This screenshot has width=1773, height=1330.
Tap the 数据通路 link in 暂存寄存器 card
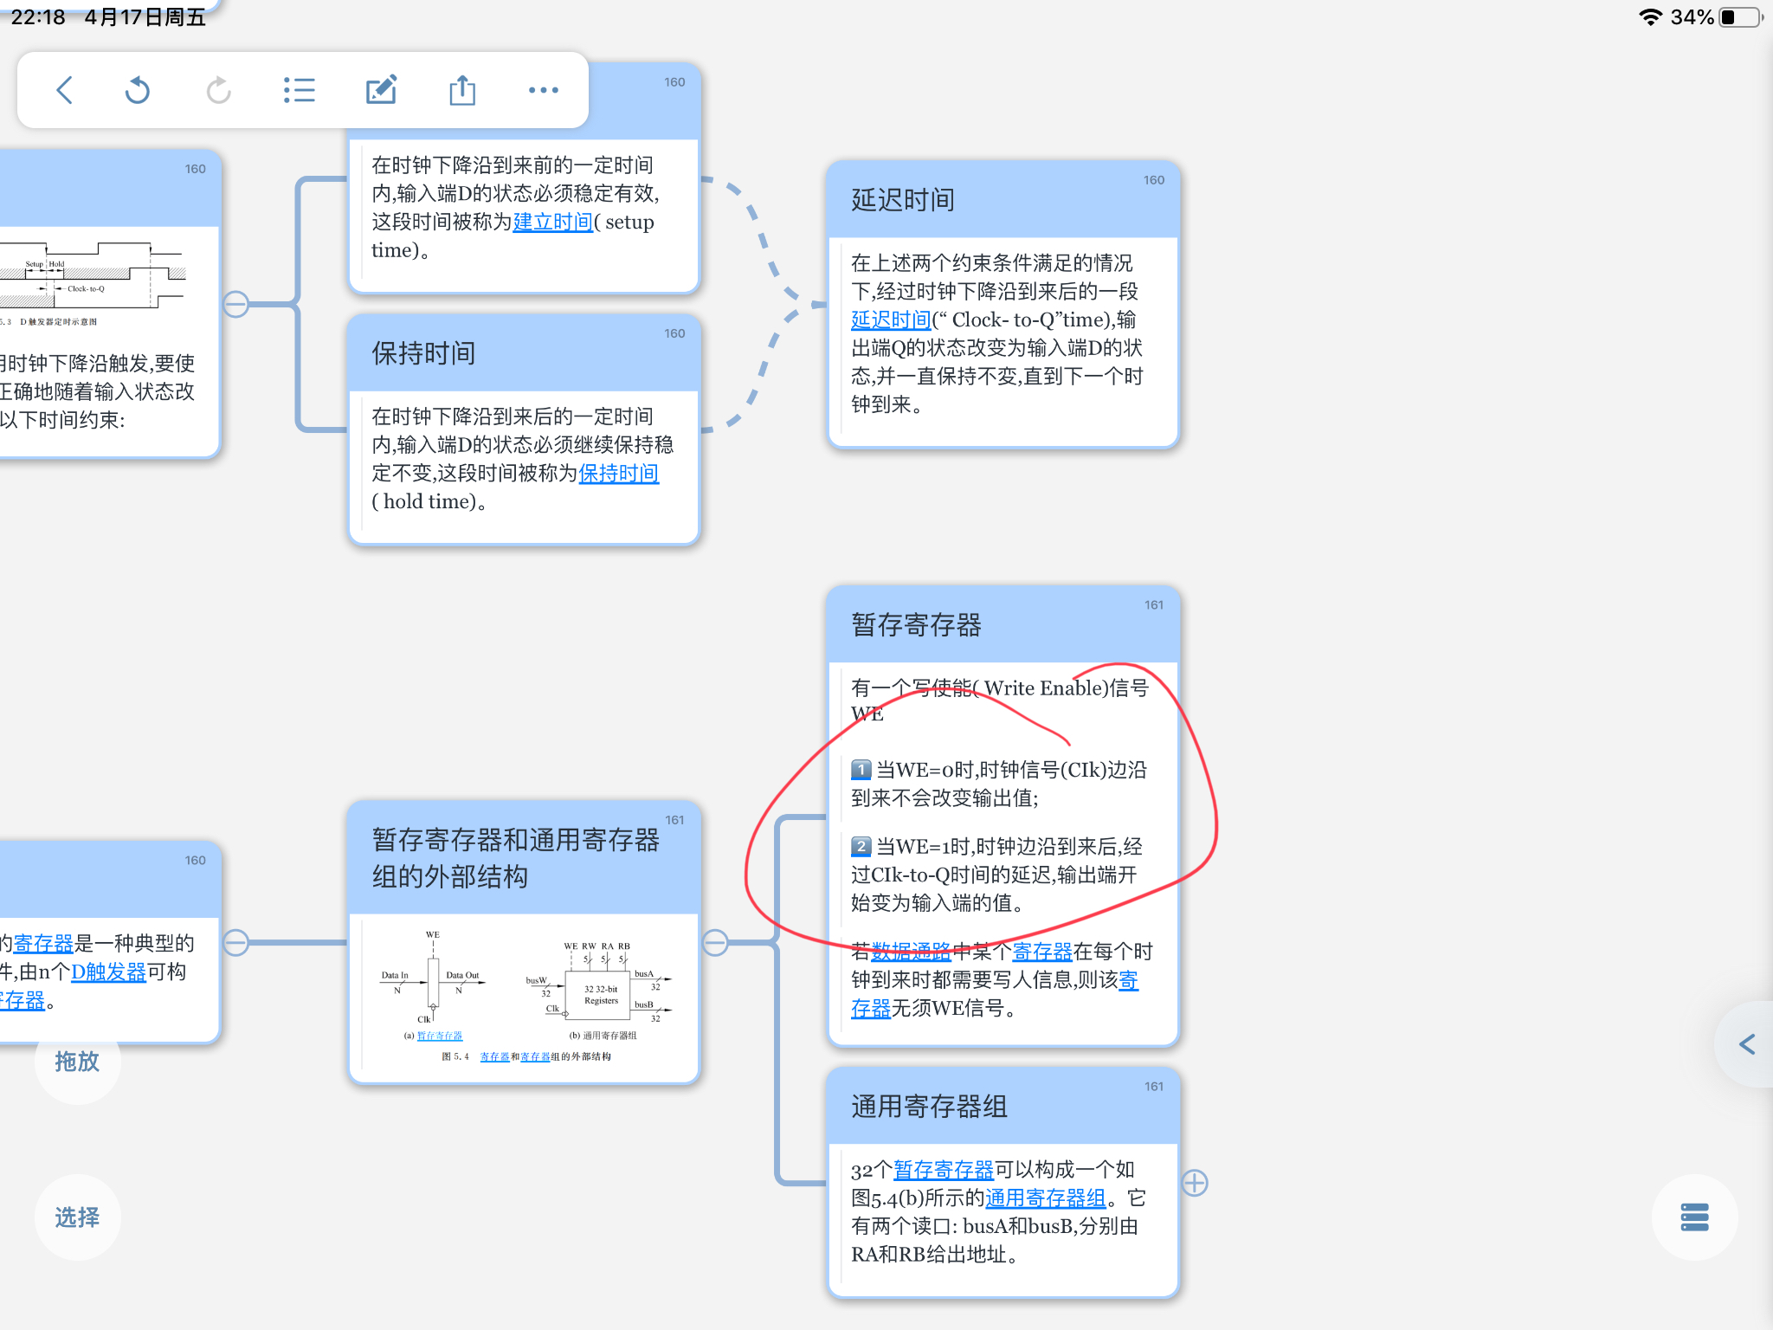(911, 952)
